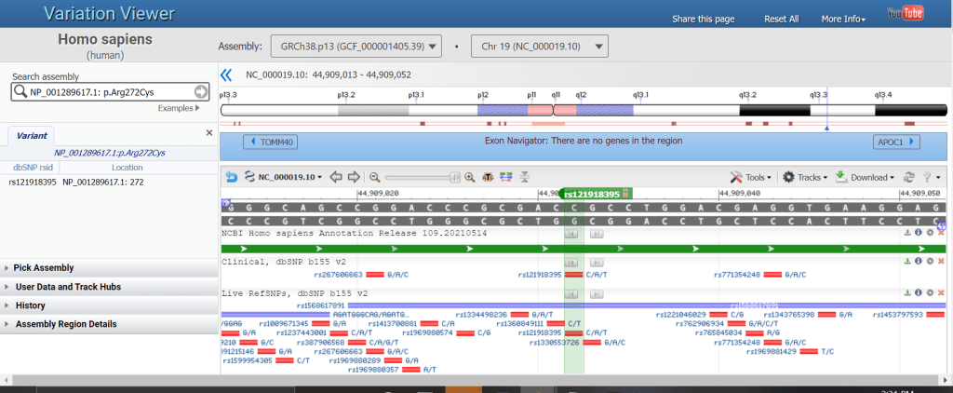
Task: Click the DNA sequence icon beside NC_000019.10
Action: click(248, 177)
